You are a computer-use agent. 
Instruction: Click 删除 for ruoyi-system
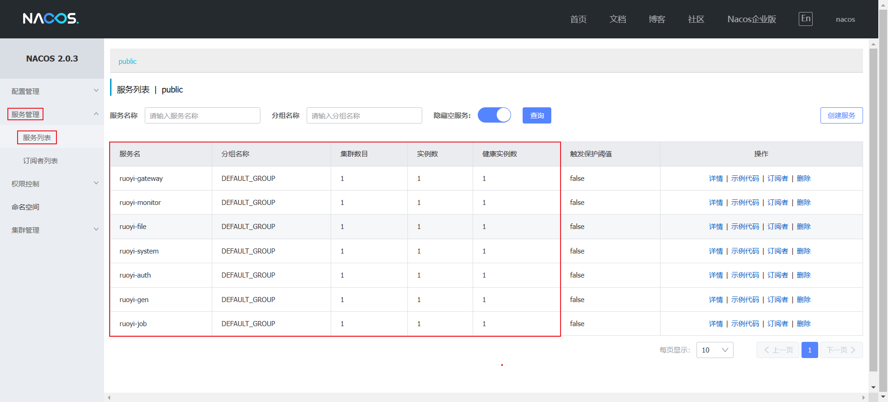tap(804, 251)
